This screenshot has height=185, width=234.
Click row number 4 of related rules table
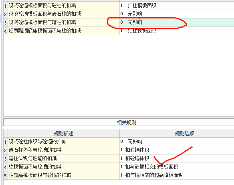click(6, 167)
